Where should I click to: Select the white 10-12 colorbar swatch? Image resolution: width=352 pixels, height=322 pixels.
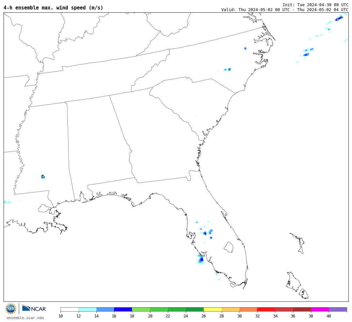(x=70, y=310)
